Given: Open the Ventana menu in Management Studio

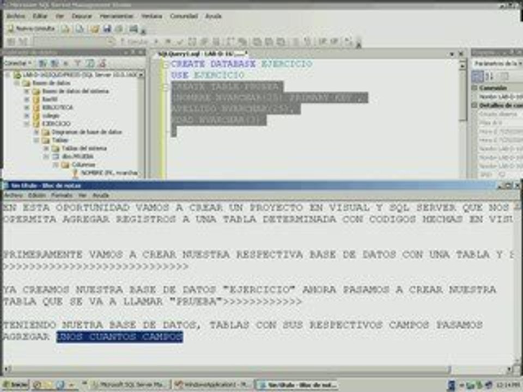Looking at the screenshot, I should (x=151, y=16).
